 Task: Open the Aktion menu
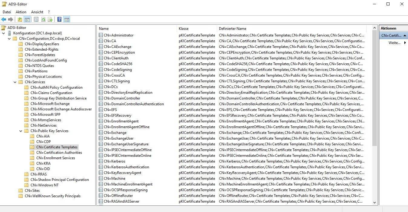(21, 12)
